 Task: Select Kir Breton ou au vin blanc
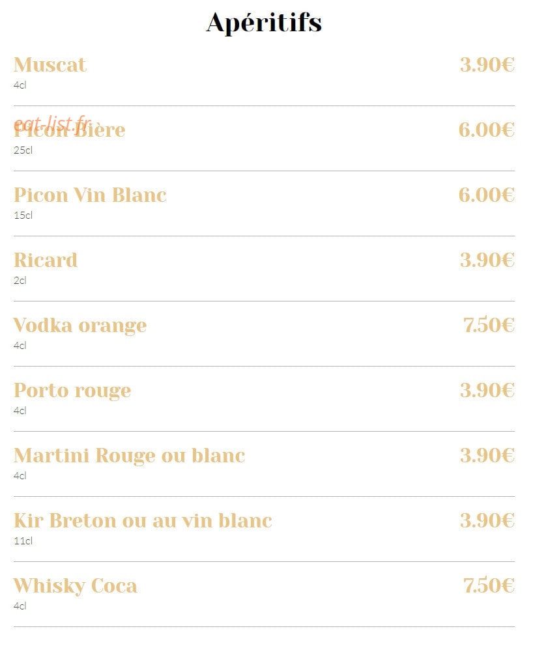point(143,521)
